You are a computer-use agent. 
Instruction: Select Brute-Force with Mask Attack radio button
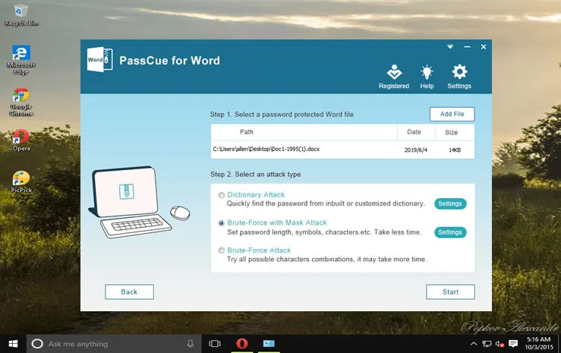(222, 223)
